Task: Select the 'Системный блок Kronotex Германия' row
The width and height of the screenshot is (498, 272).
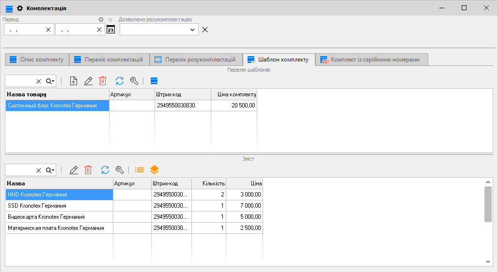Action: (57, 106)
